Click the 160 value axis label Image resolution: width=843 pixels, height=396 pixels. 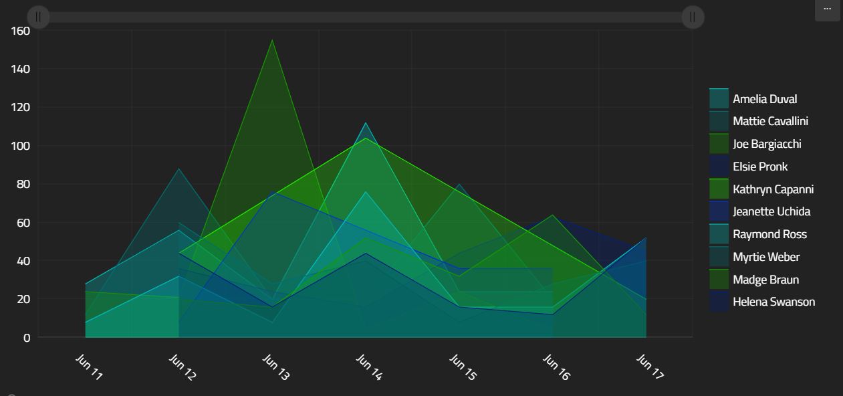21,31
